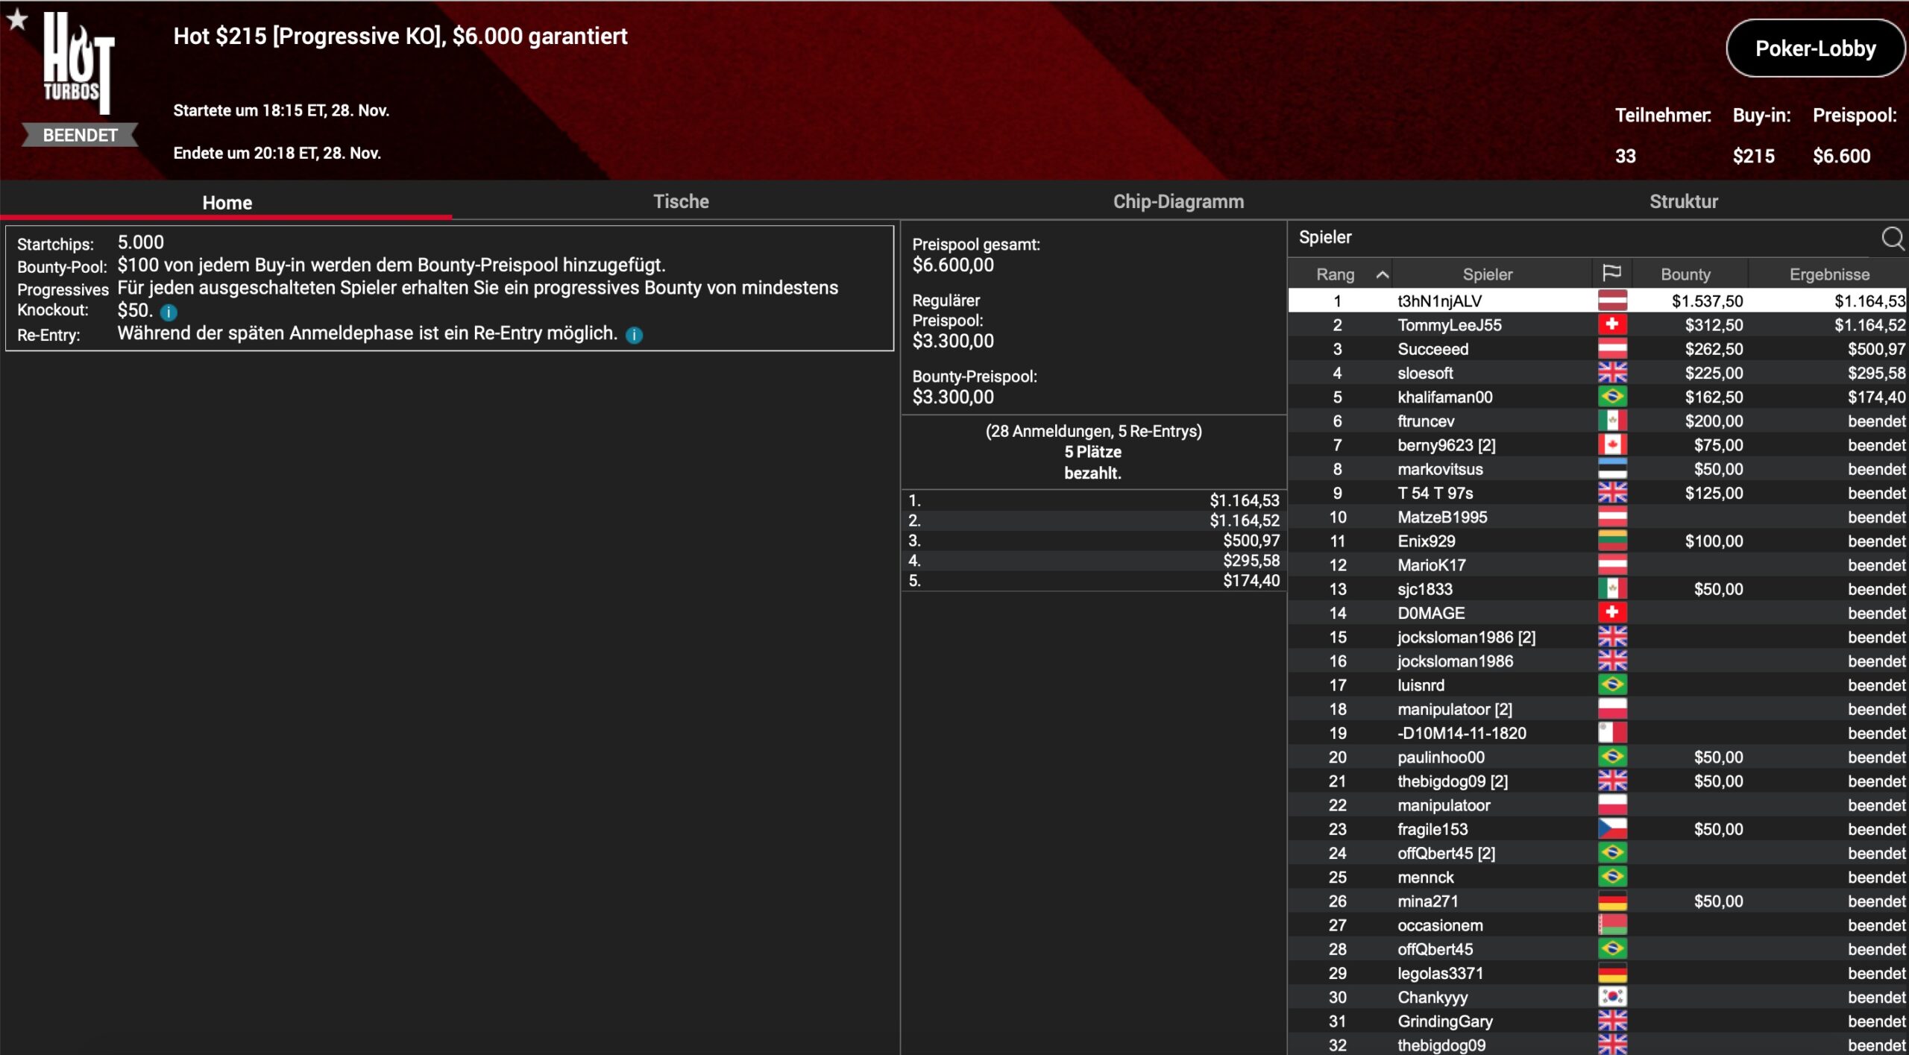Click the player search magnifier icon
This screenshot has width=1909, height=1055.
click(1892, 238)
